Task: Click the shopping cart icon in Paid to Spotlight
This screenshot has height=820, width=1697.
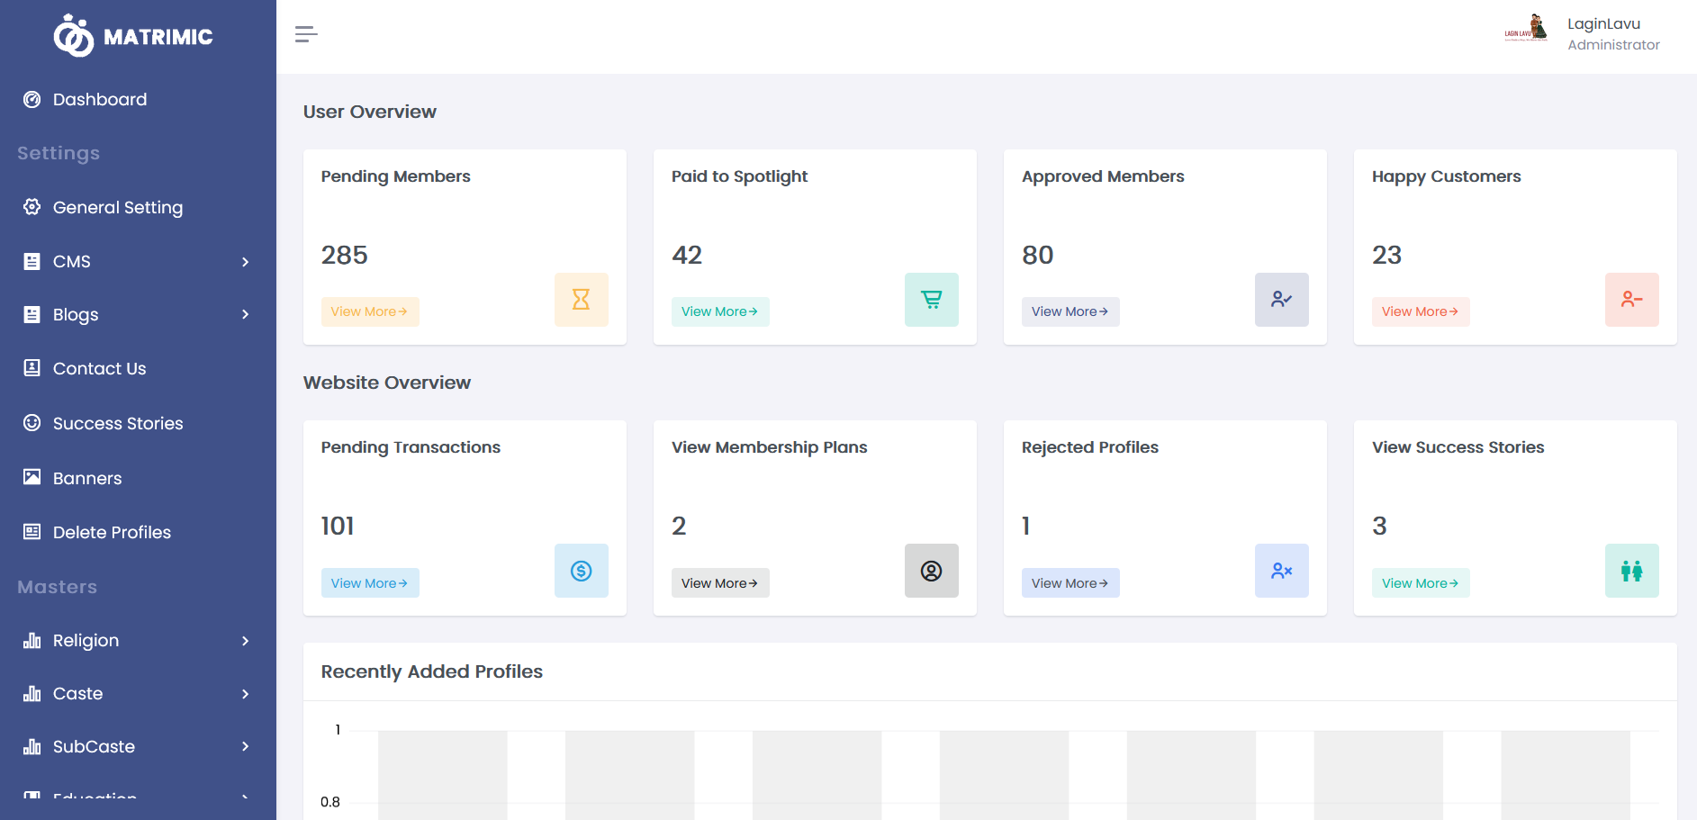Action: [x=931, y=300]
